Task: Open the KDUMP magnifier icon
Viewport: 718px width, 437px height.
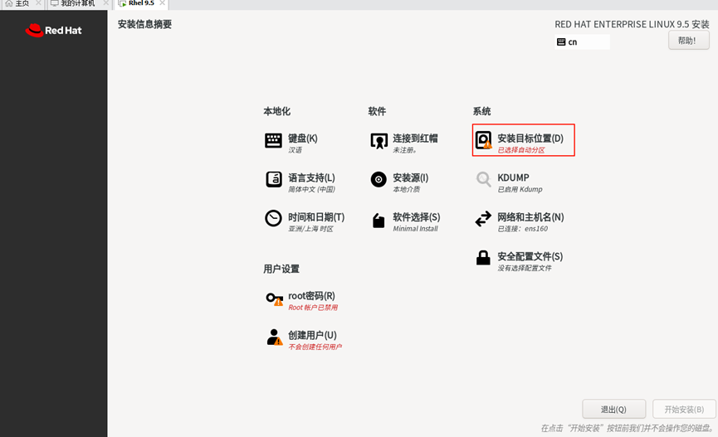Action: click(x=484, y=179)
